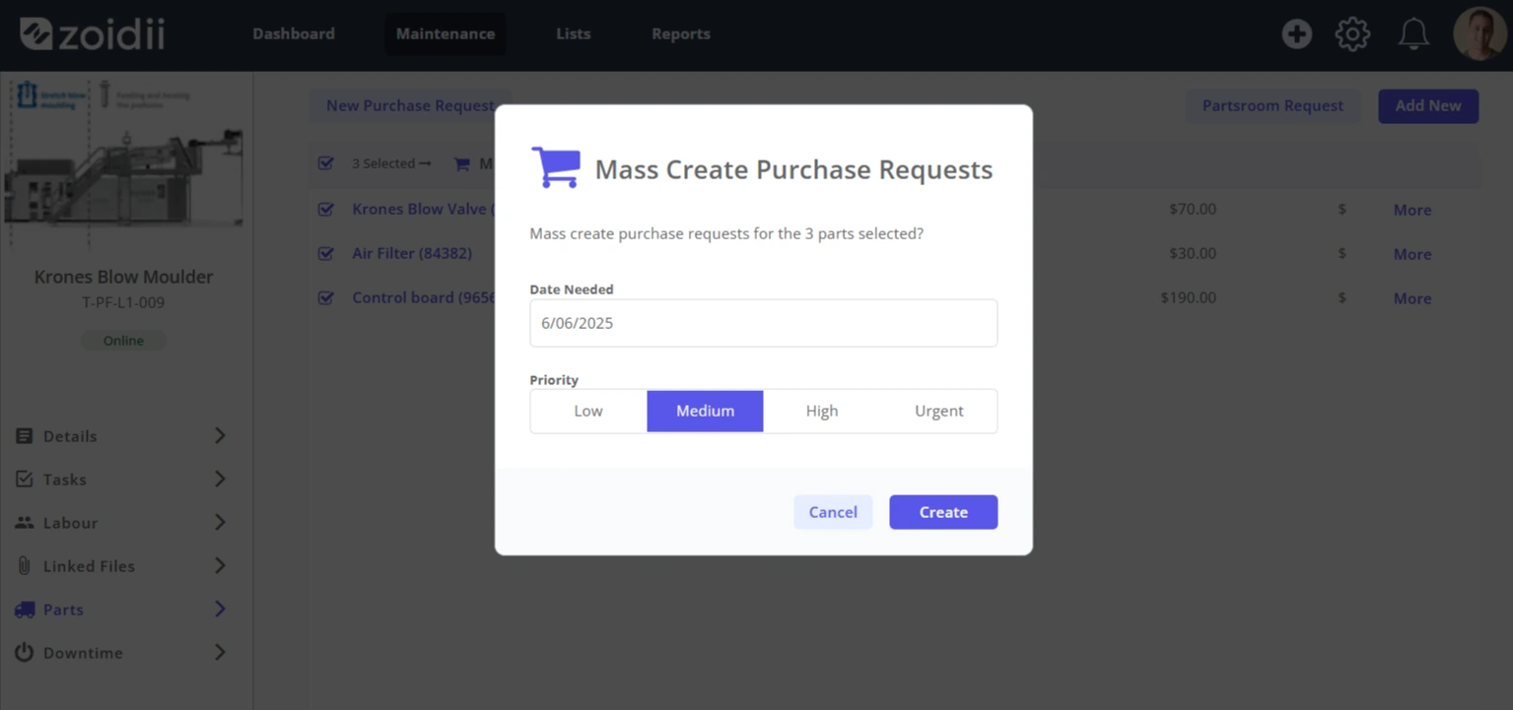Screen dimensions: 1513x710
Task: Click the Downtime power icon
Action: (25, 653)
